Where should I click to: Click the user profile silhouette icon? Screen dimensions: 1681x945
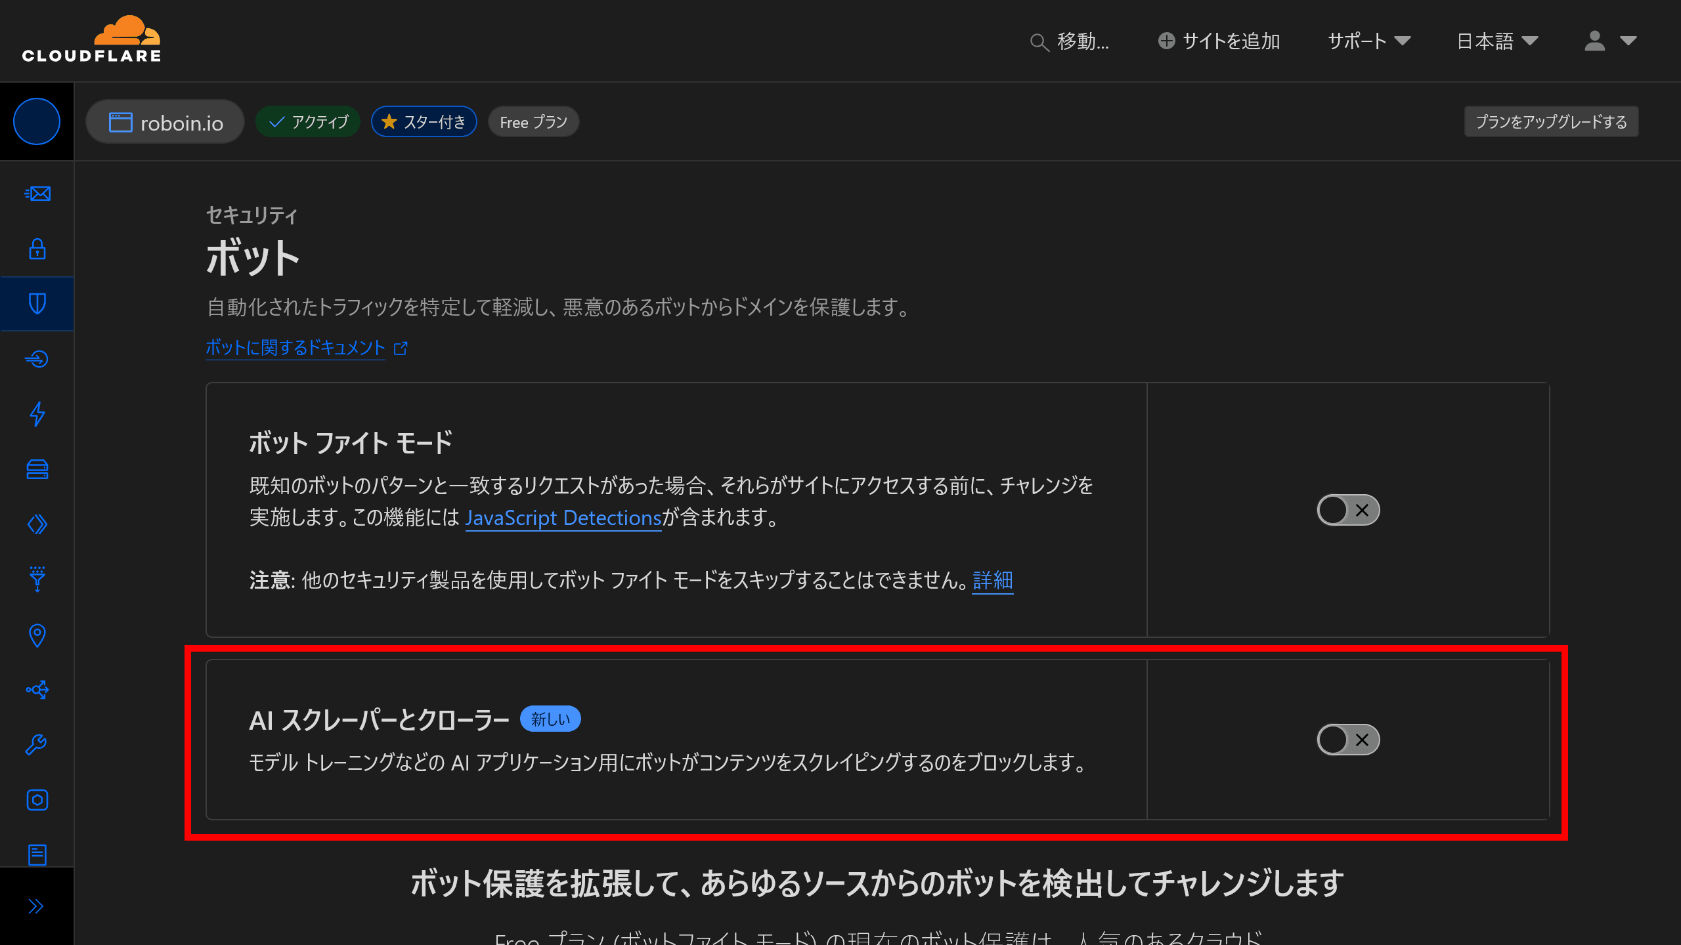click(x=1594, y=41)
